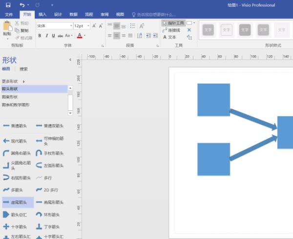This screenshot has width=293, height=239.
Task: Switch to the 流程 ribbon tab
Action: pyautogui.click(x=89, y=14)
